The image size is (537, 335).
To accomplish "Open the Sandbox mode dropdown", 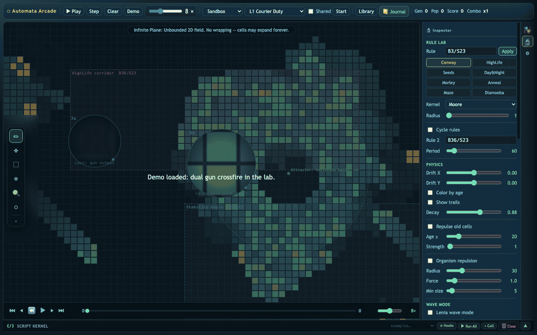I will click(223, 11).
